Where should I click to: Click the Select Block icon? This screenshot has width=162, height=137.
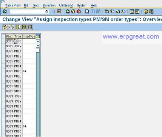[x=24, y=27]
